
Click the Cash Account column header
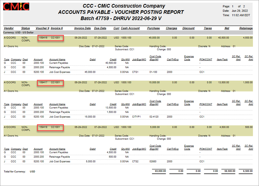tap(130, 28)
